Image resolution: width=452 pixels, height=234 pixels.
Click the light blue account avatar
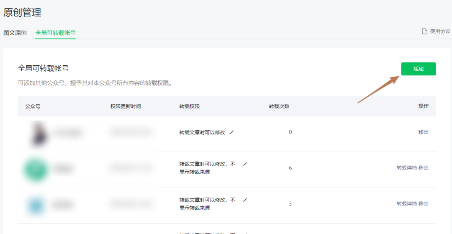[x=36, y=205]
